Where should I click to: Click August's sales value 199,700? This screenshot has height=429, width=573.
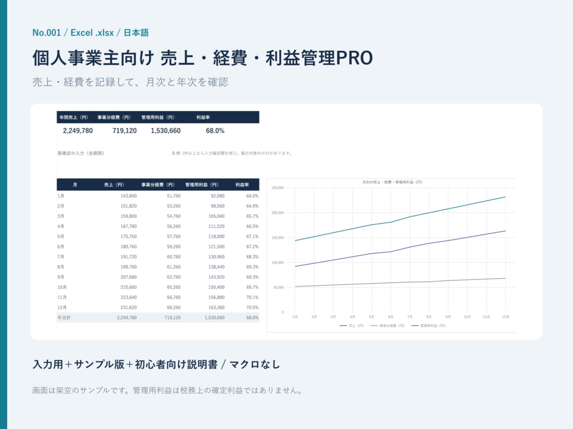pos(129,267)
